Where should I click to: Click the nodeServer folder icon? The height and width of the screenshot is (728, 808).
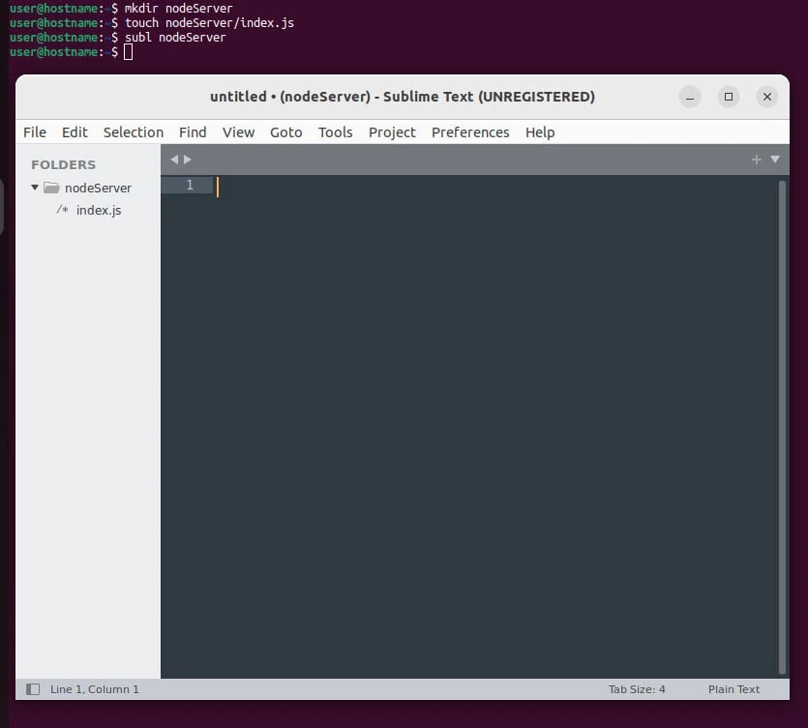(52, 188)
